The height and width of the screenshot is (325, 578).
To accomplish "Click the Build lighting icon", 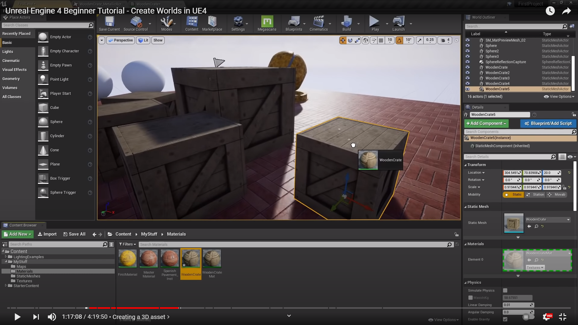I will [x=346, y=22].
